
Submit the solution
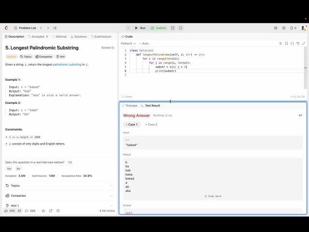pyautogui.click(x=158, y=28)
